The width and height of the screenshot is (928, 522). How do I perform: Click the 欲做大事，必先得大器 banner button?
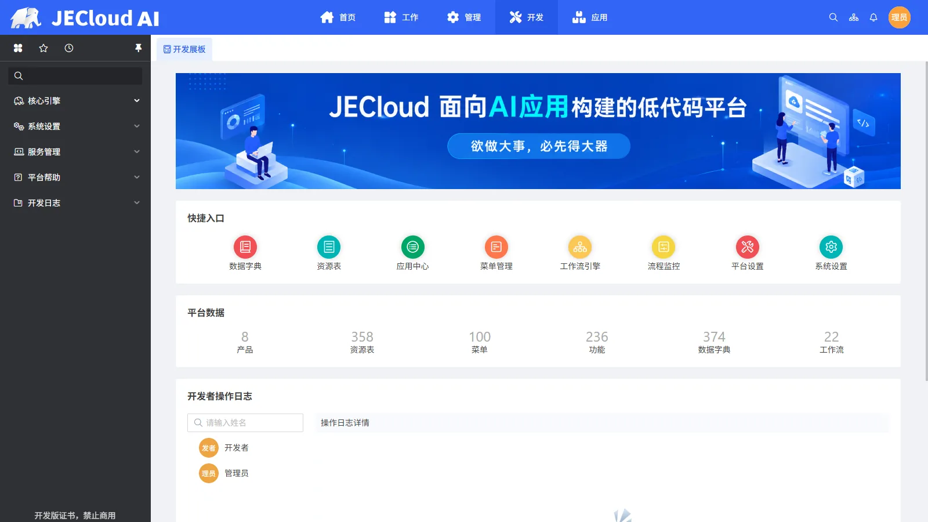coord(539,146)
